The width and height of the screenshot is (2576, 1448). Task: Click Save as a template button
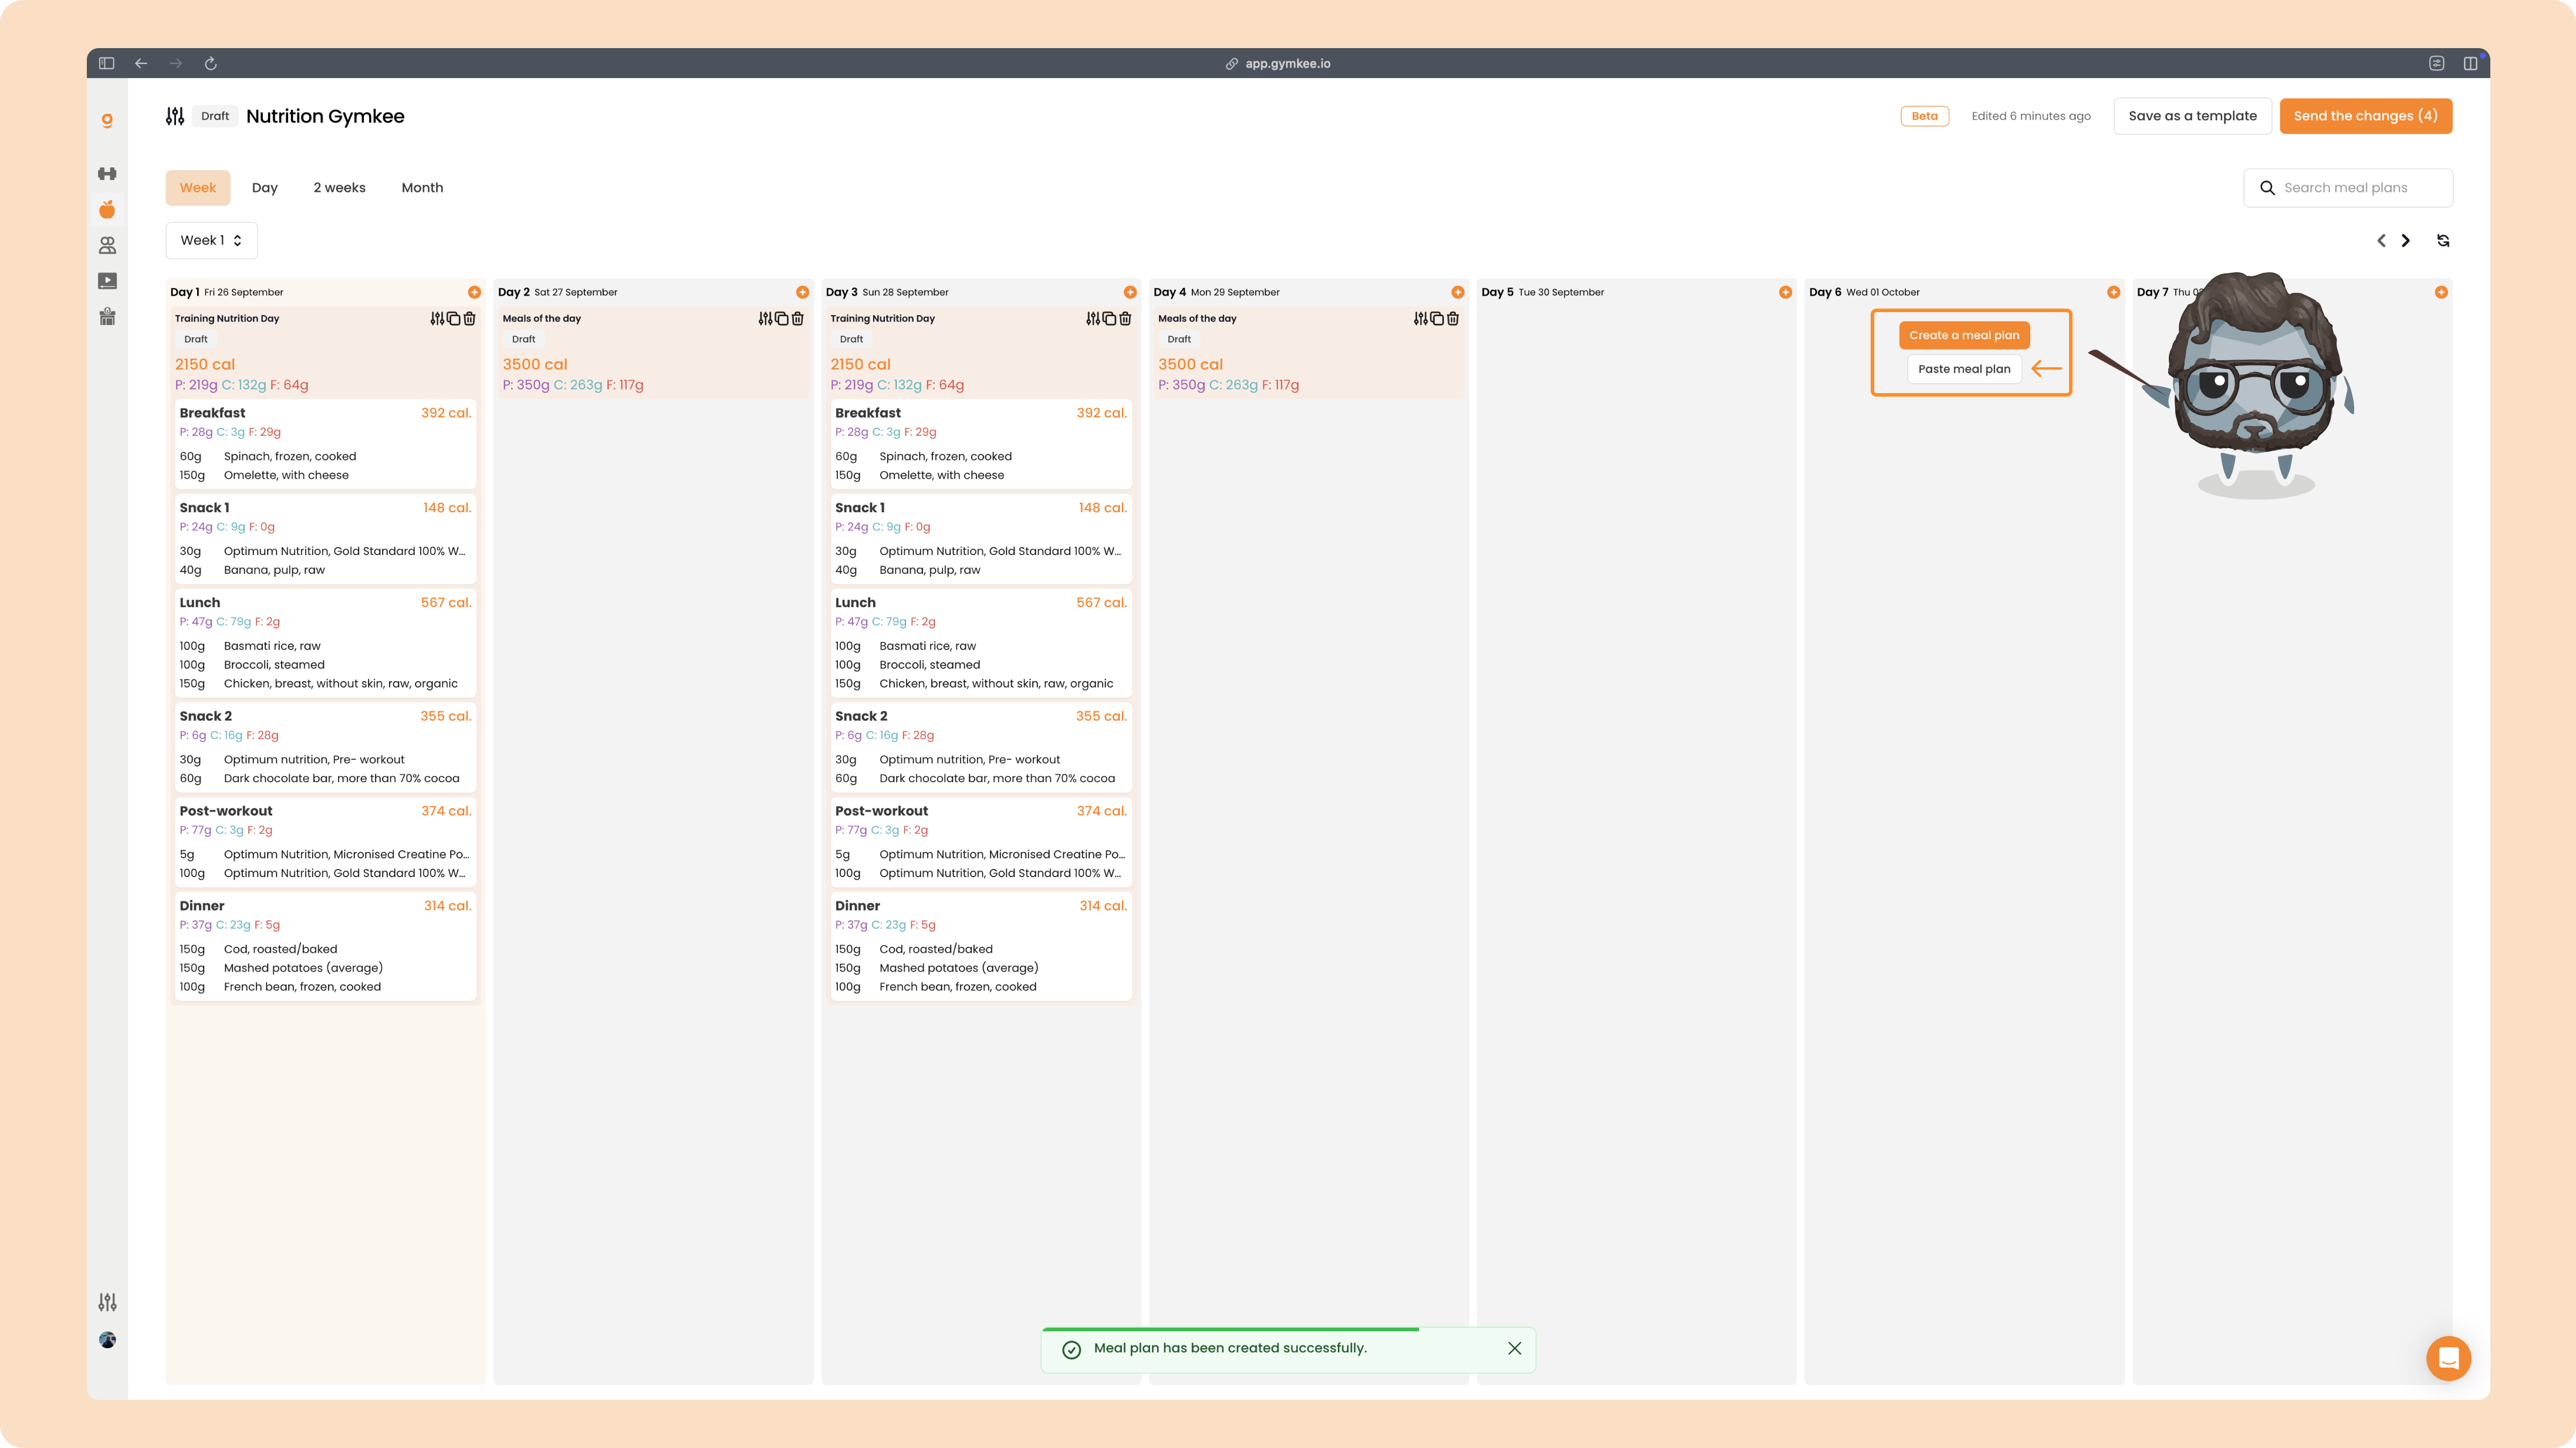(2192, 116)
